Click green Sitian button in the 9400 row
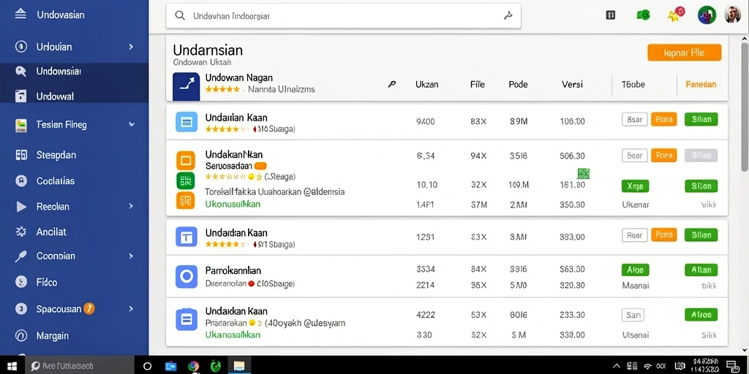The height and width of the screenshot is (374, 749). (701, 119)
